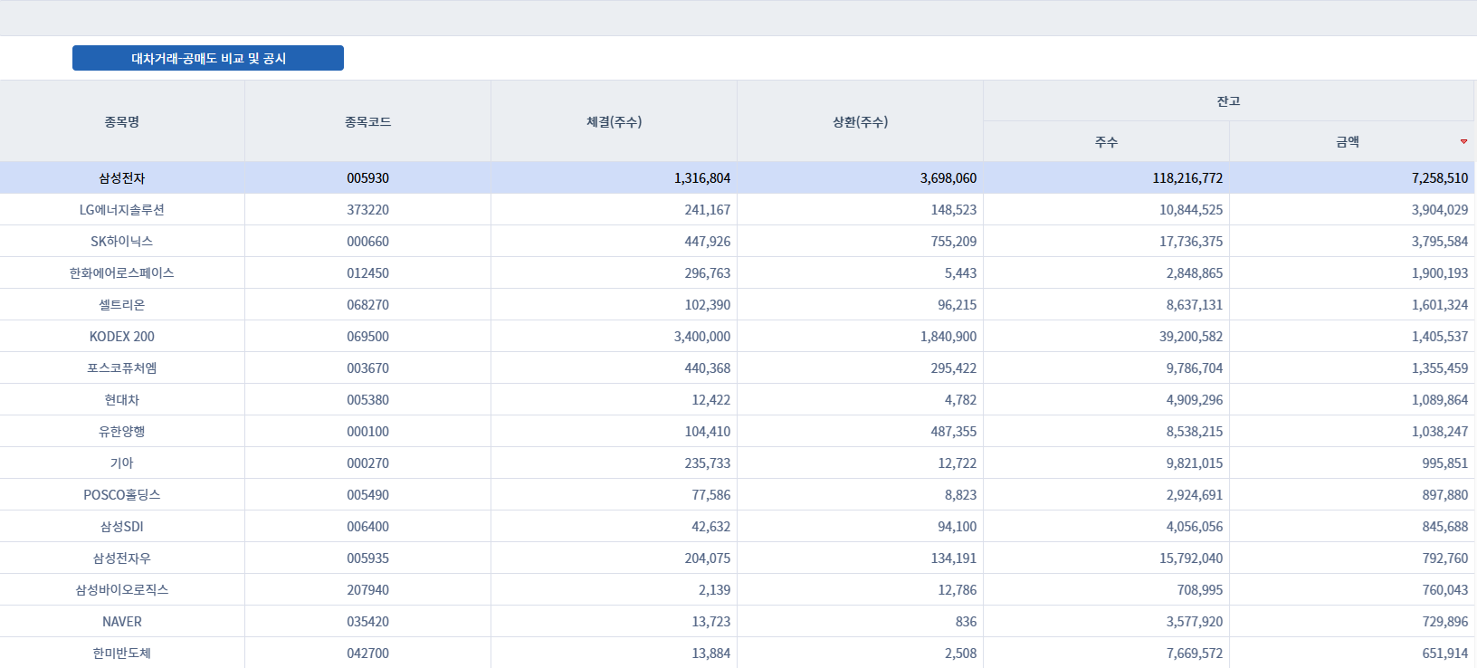
Task: Select the POSCO홀딩스 stock name
Action: click(122, 495)
